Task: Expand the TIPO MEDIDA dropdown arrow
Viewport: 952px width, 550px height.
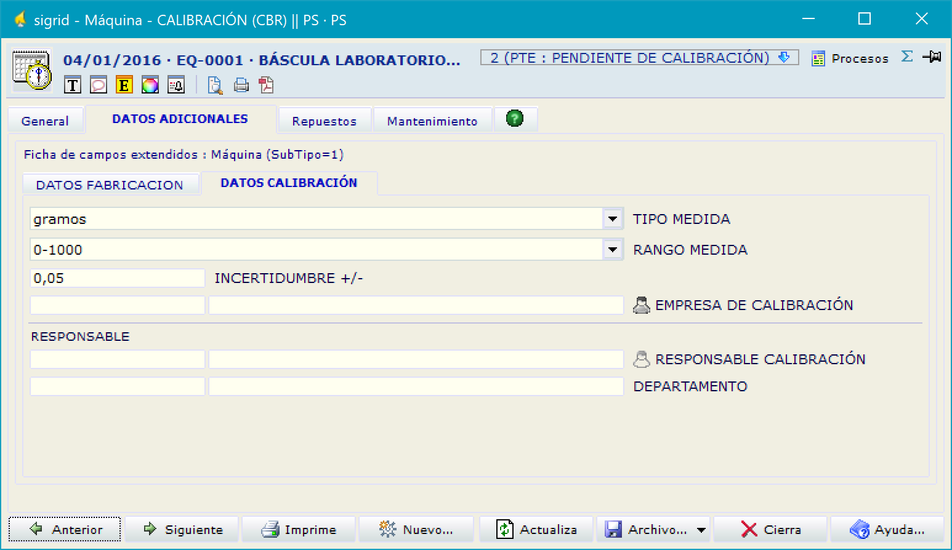Action: pos(613,218)
